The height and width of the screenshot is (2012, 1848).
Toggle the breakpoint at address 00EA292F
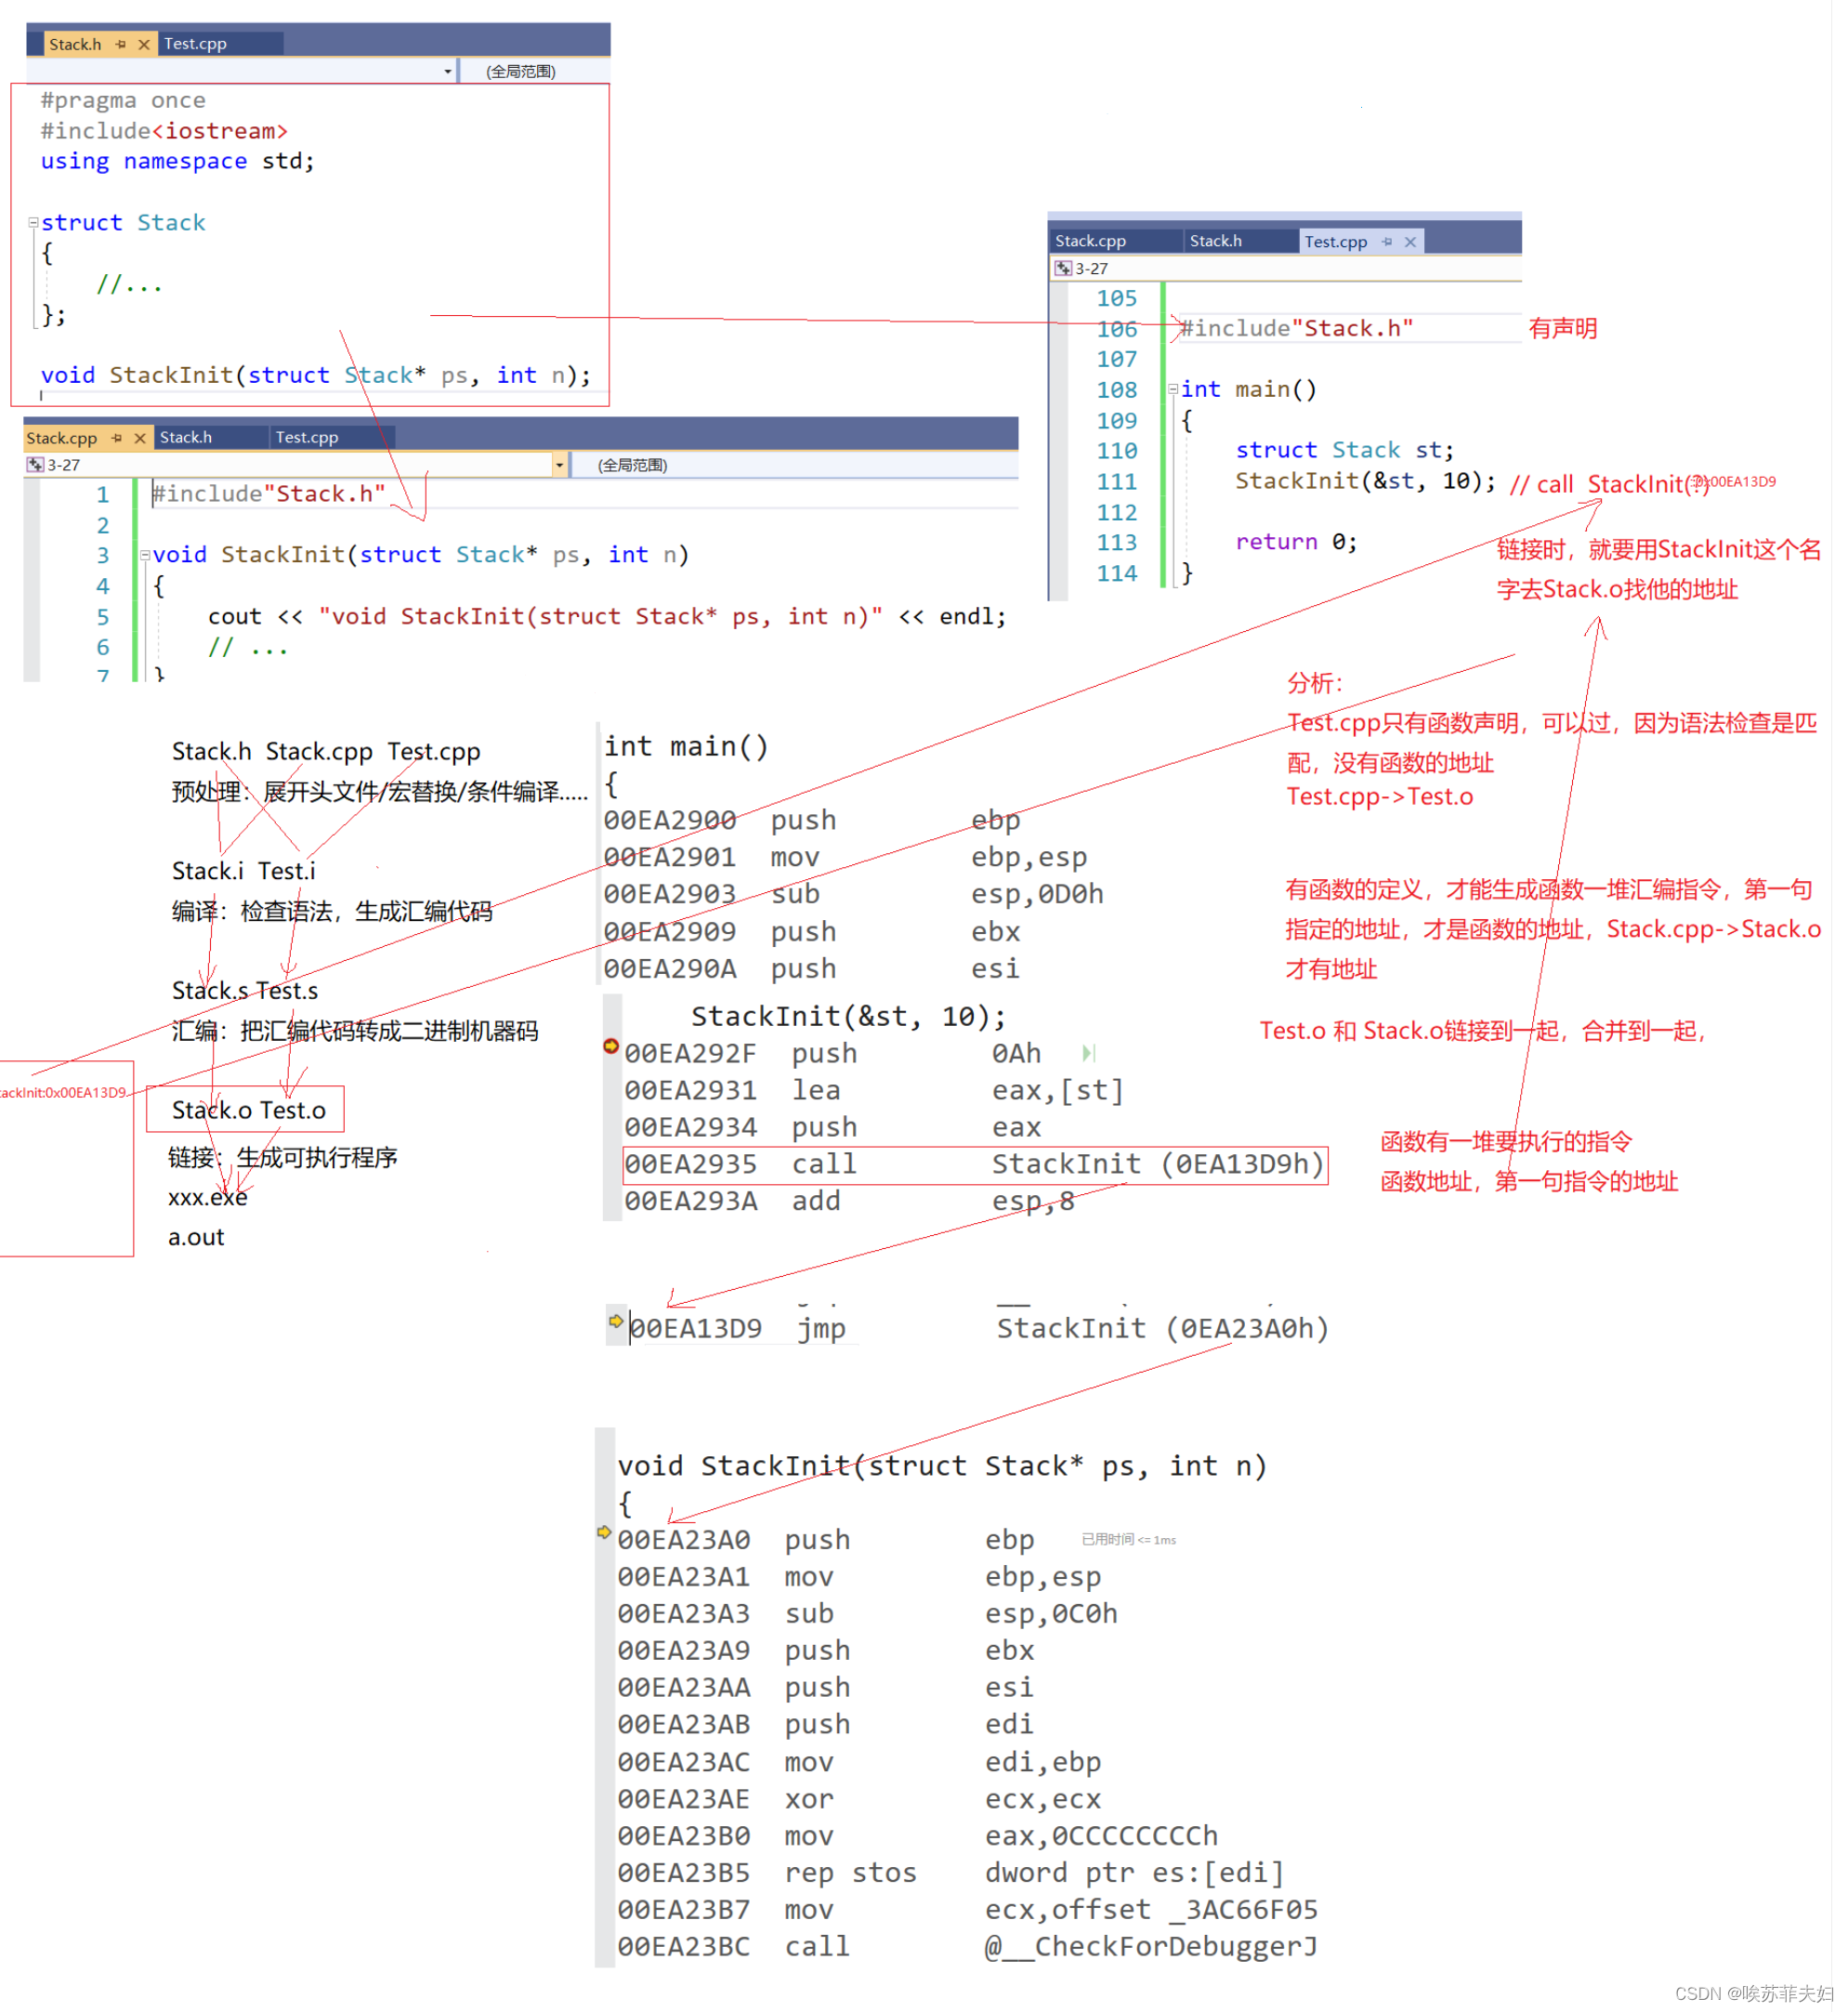tap(611, 1046)
